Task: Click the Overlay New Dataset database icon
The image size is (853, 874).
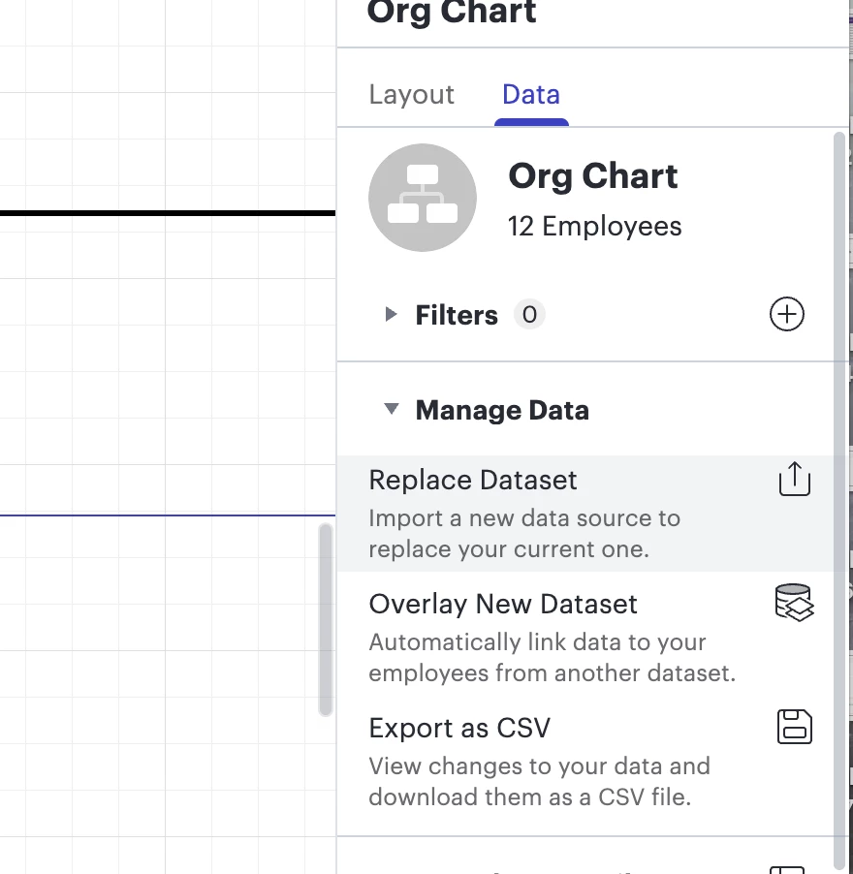Action: pos(795,603)
